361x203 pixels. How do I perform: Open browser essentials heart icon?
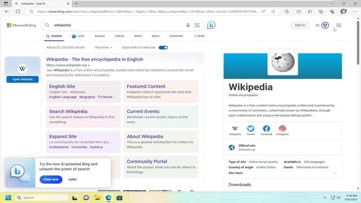pyautogui.click(x=332, y=11)
